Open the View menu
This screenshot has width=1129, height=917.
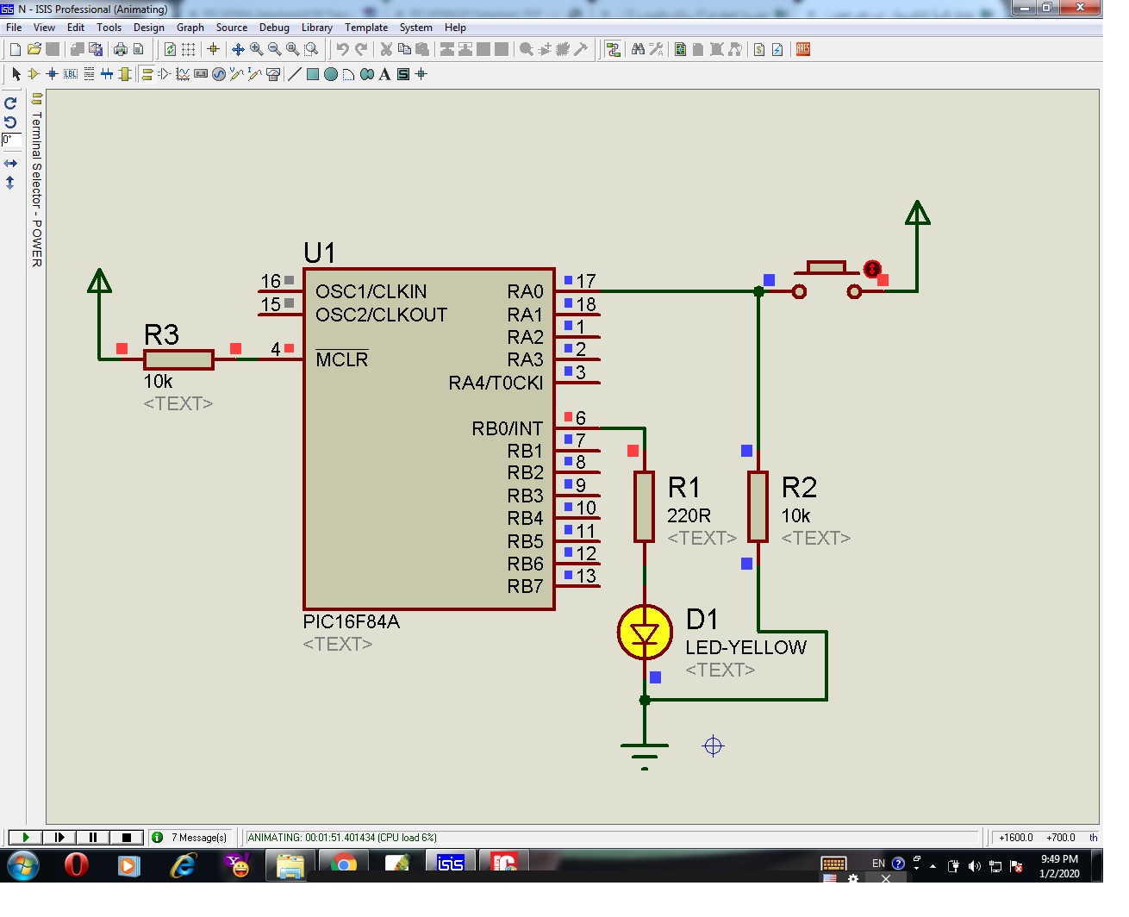click(44, 28)
